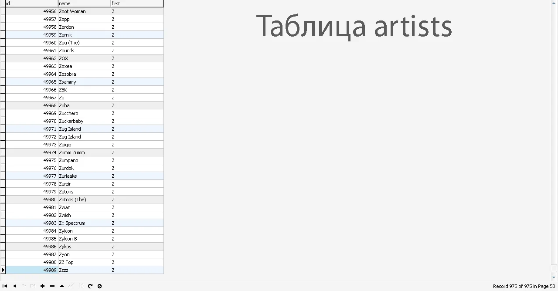Sort by the name column header
Screen dimensions: 558x291
(83, 3)
